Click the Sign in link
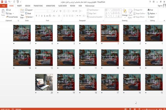 point(160,6)
